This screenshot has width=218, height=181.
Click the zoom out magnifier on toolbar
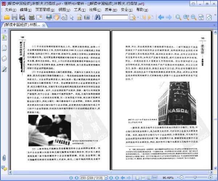click(x=194, y=17)
